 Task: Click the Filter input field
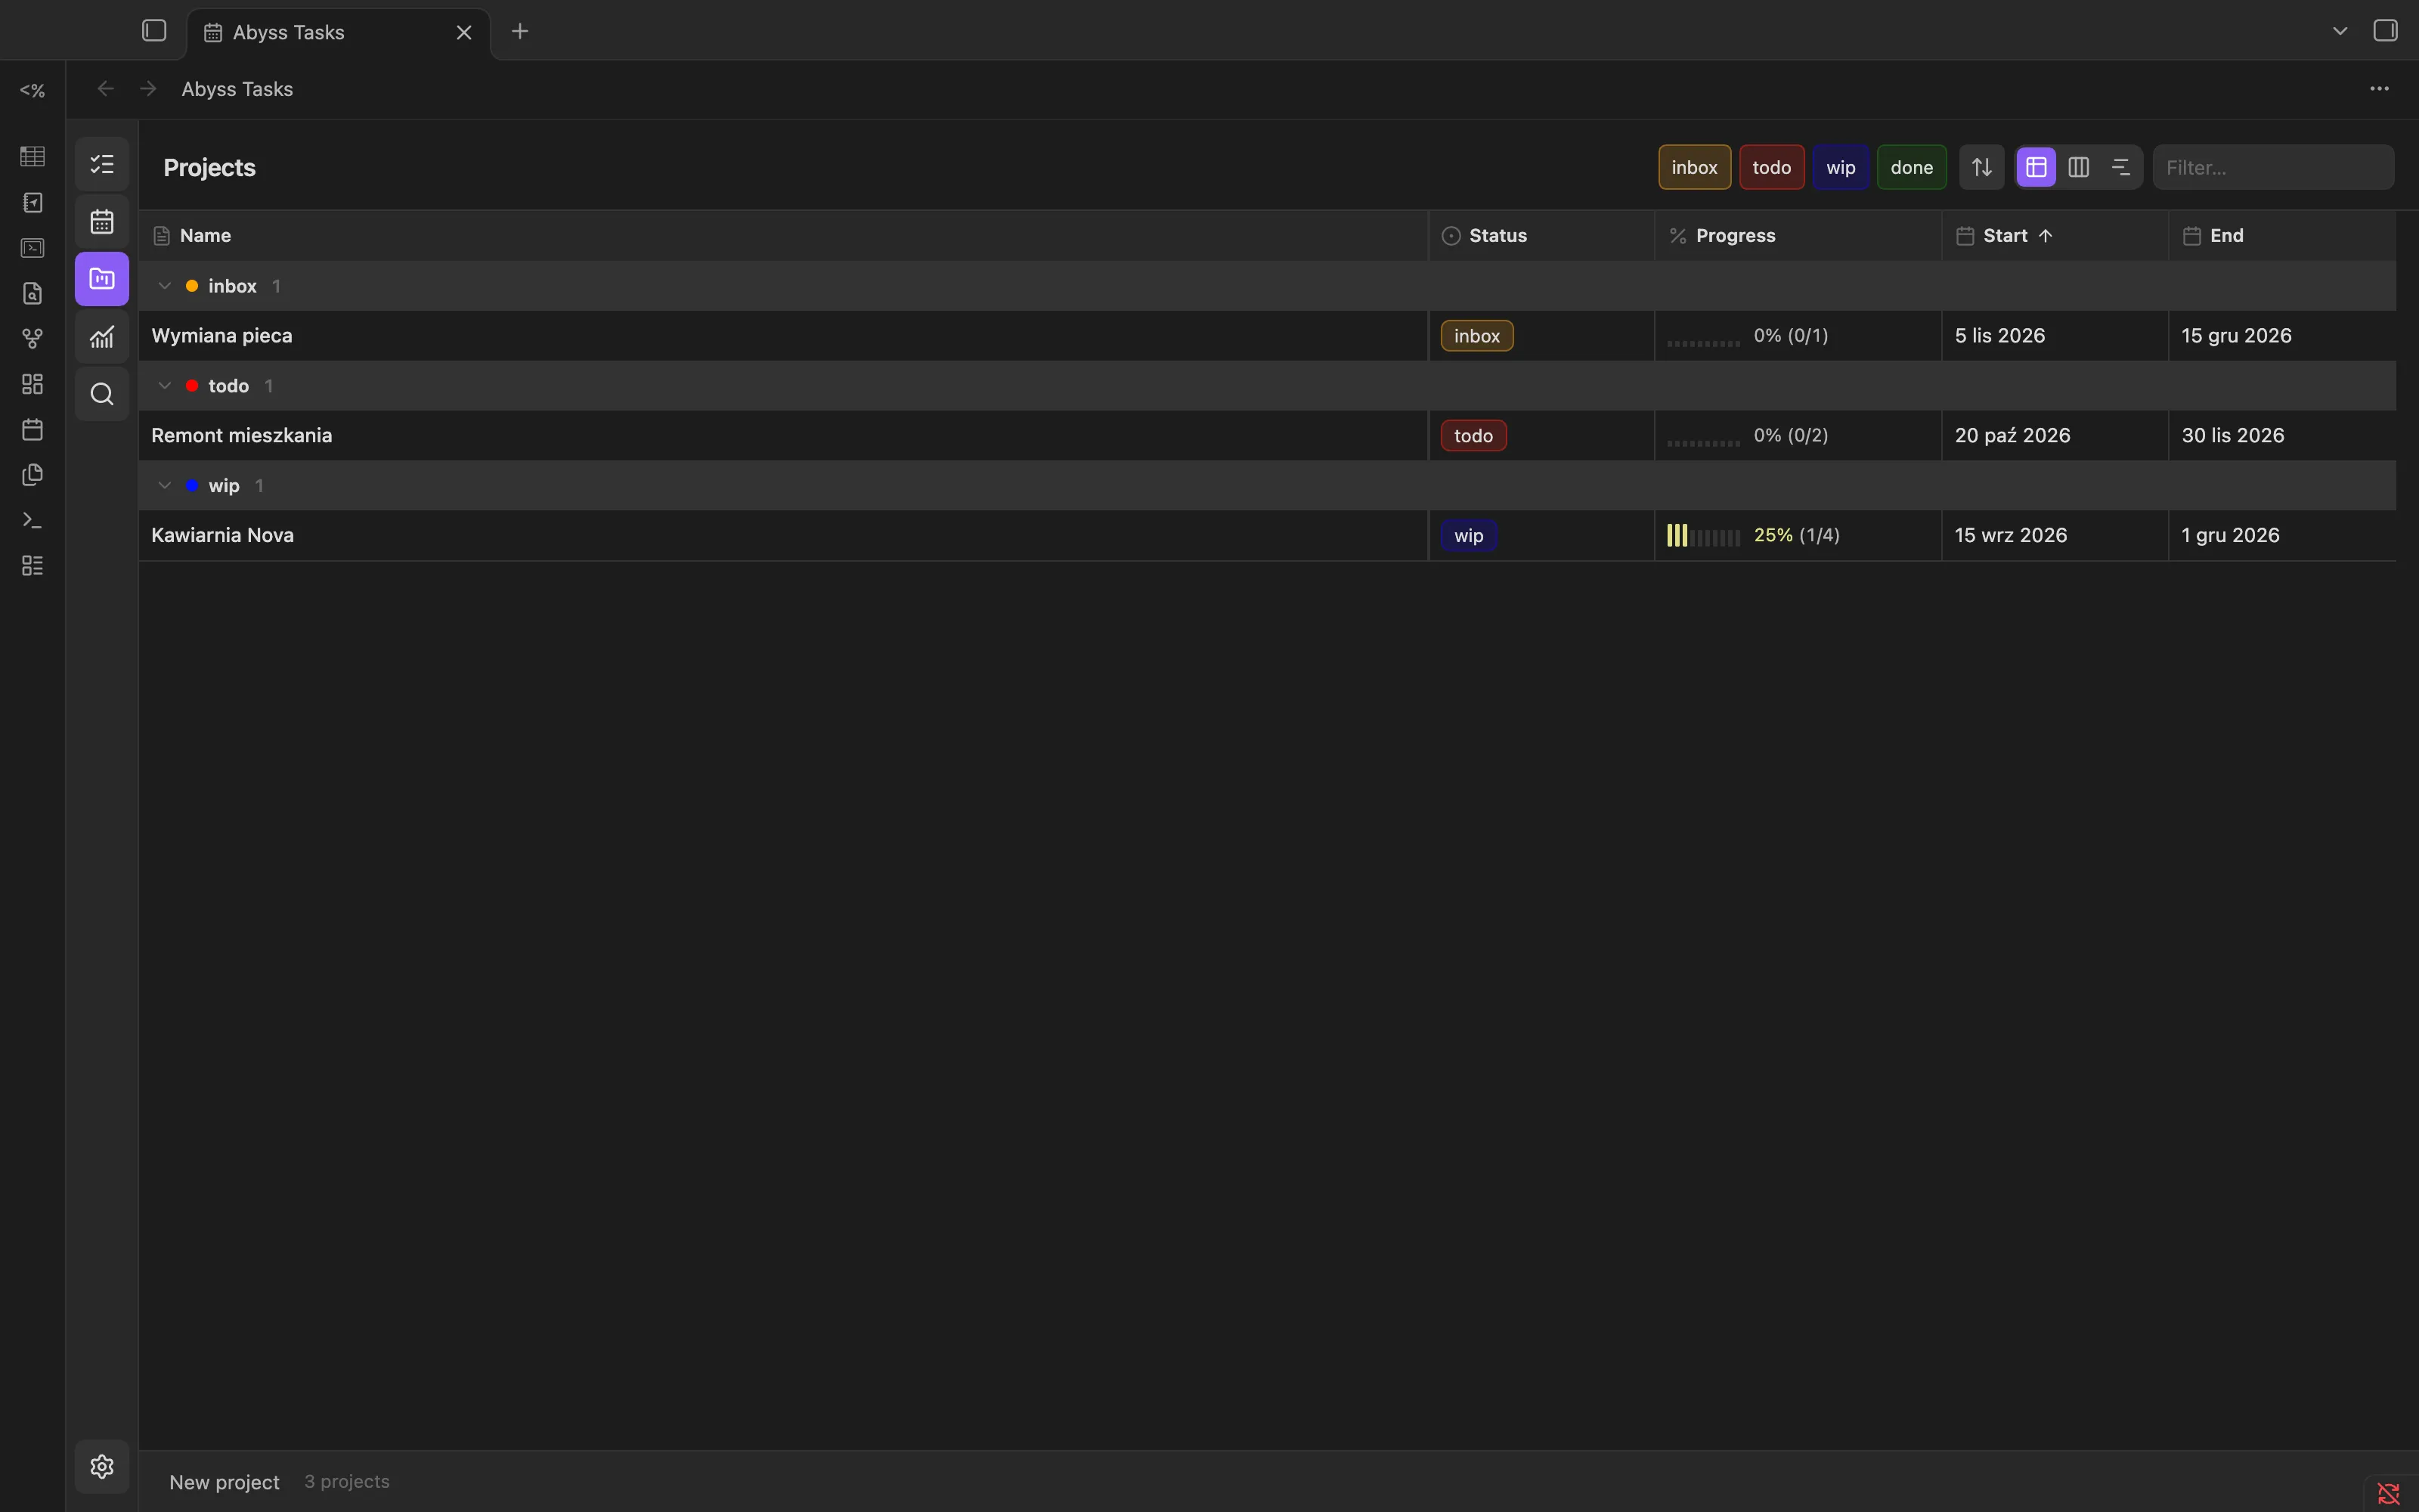tap(2273, 167)
